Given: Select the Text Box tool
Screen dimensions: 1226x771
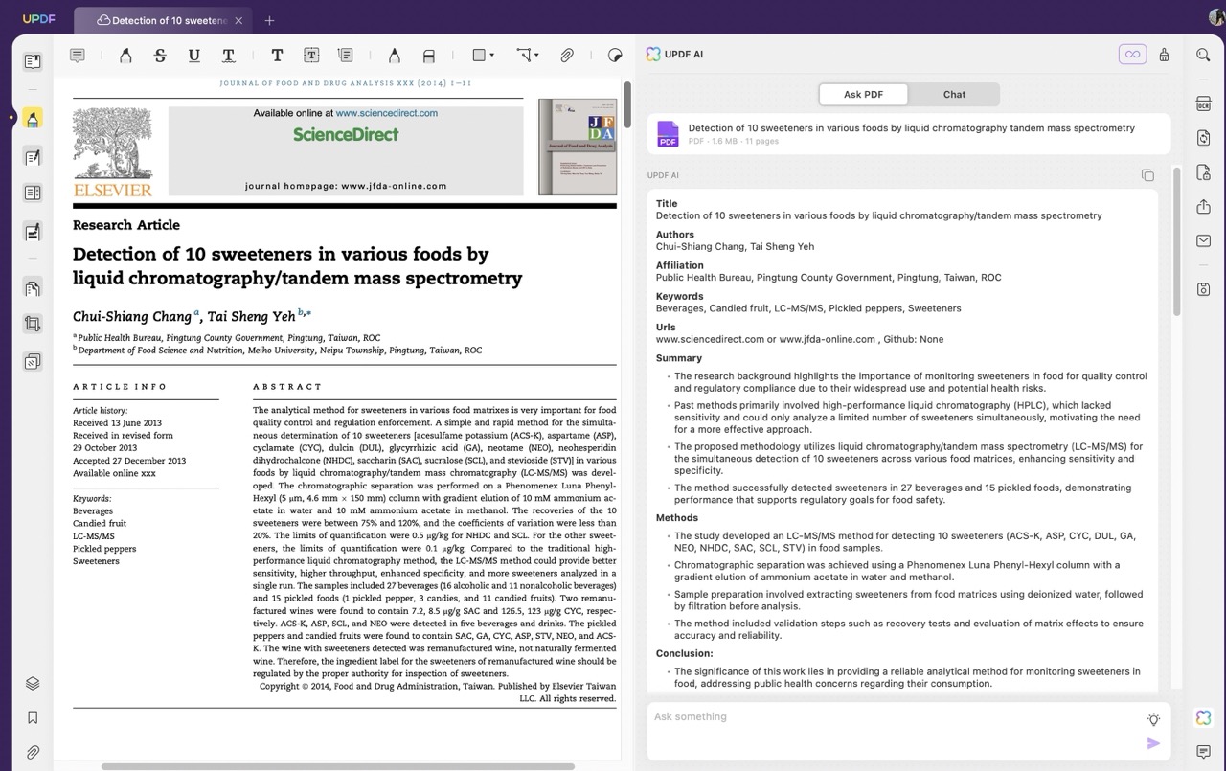Looking at the screenshot, I should [311, 56].
